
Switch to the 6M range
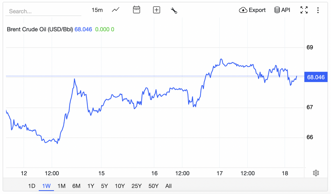(76, 186)
